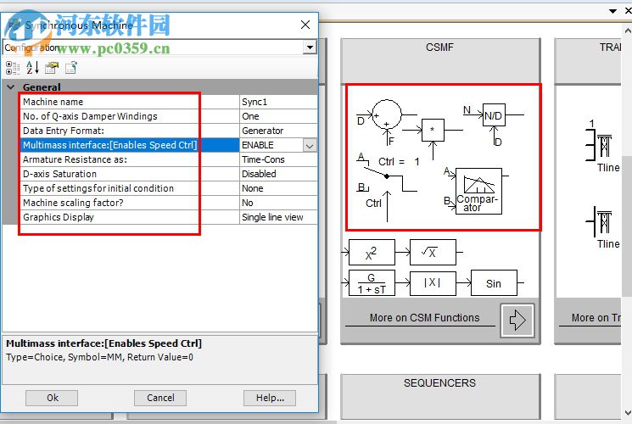The height and width of the screenshot is (424, 632).
Task: Click the copy-to-clipboard page icon in dialog toolbar
Action: pos(71,67)
